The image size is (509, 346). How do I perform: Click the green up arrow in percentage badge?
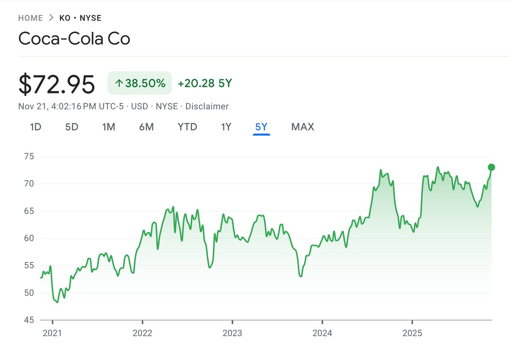[119, 84]
